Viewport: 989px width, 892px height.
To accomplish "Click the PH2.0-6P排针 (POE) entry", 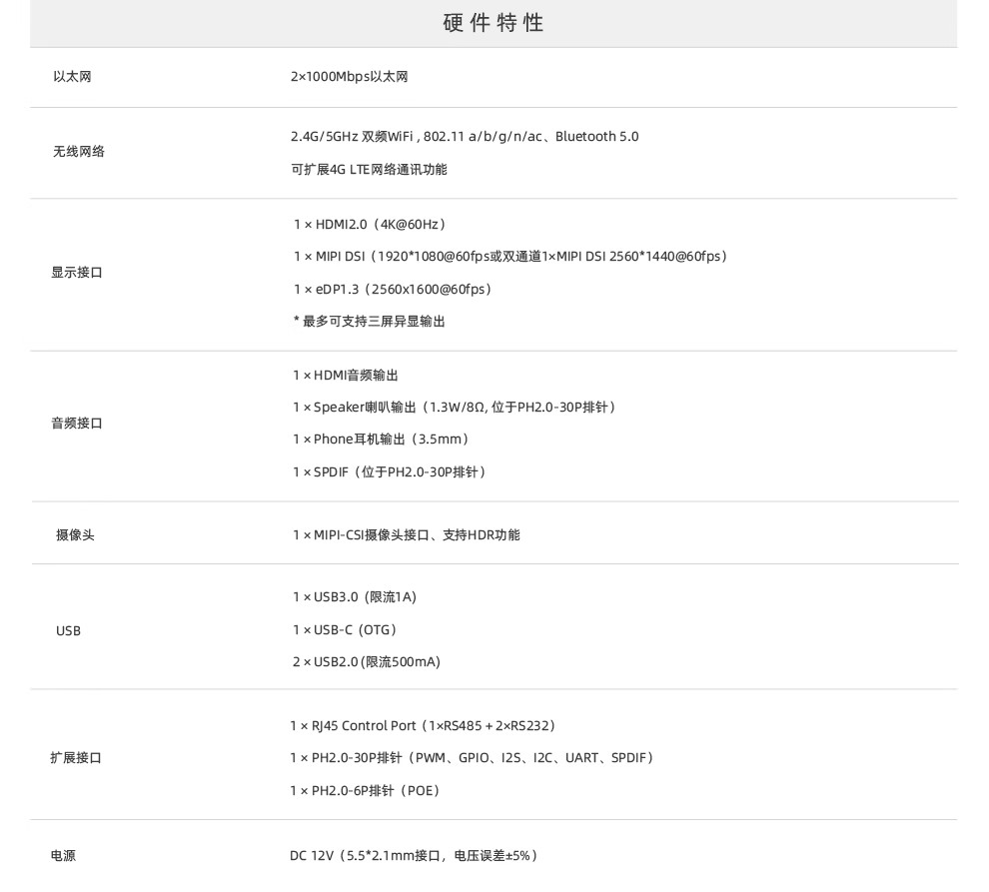I will (x=365, y=791).
